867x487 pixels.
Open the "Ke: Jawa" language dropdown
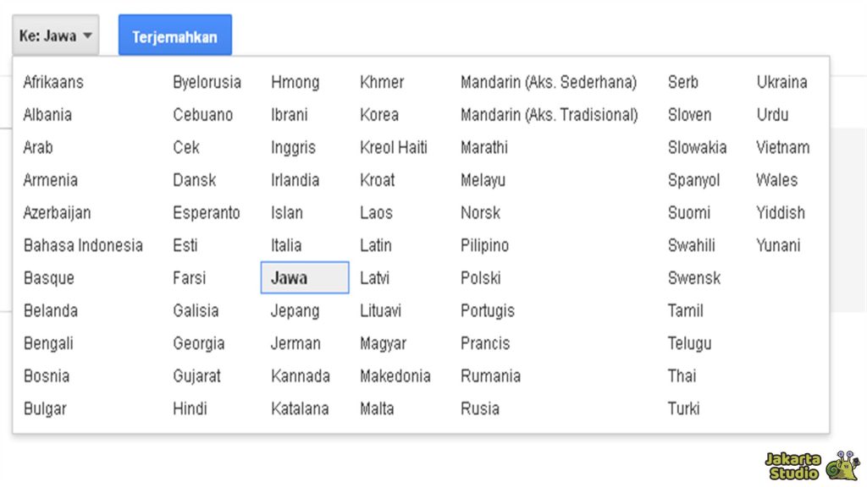pos(54,34)
